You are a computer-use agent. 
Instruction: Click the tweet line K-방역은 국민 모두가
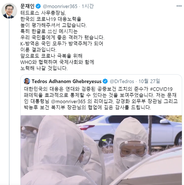coord(62,43)
